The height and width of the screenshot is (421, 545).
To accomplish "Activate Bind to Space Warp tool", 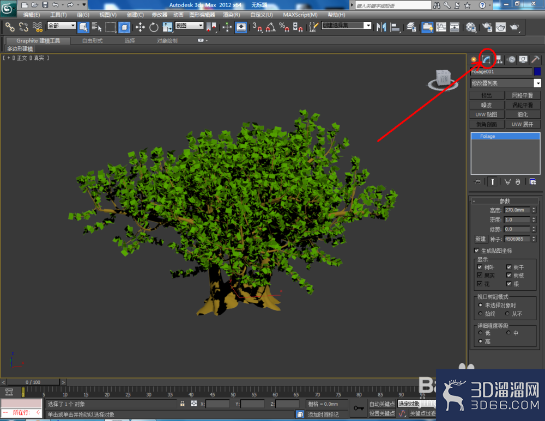I will (x=37, y=27).
